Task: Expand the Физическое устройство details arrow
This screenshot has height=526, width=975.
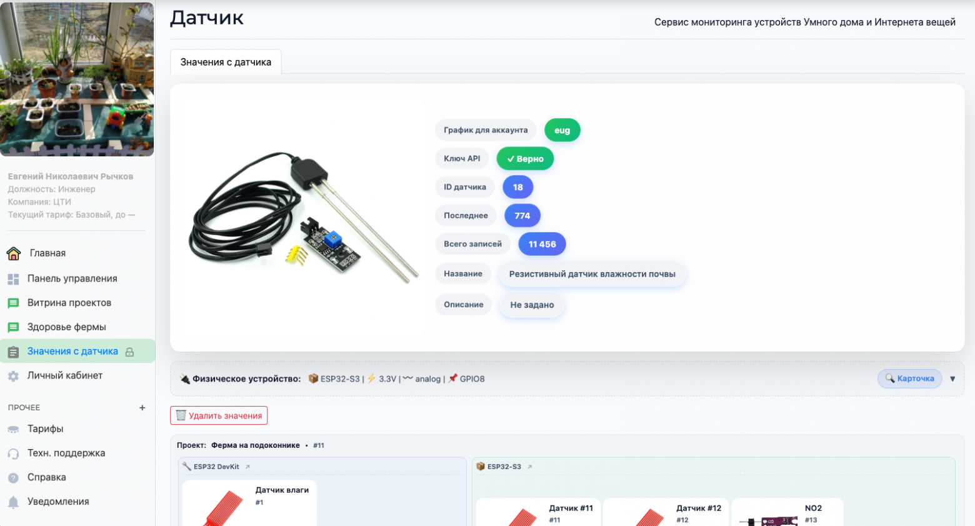Action: (952, 379)
